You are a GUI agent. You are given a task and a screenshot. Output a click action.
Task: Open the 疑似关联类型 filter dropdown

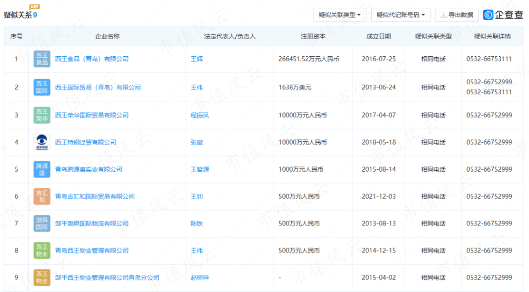coord(339,15)
